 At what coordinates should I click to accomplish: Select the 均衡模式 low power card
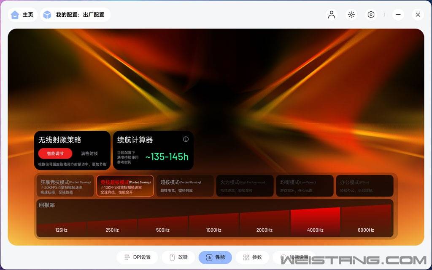[x=304, y=185]
